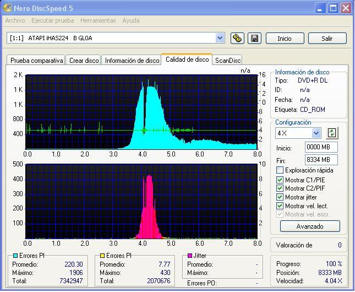The width and height of the screenshot is (355, 292).
Task: Open the 4 X speed dropdown
Action: click(x=316, y=133)
